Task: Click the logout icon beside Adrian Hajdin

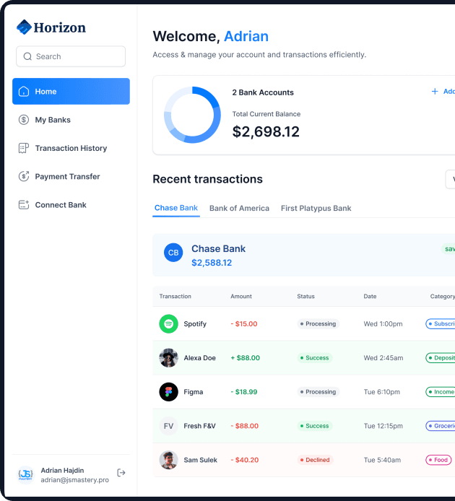Action: 121,473
